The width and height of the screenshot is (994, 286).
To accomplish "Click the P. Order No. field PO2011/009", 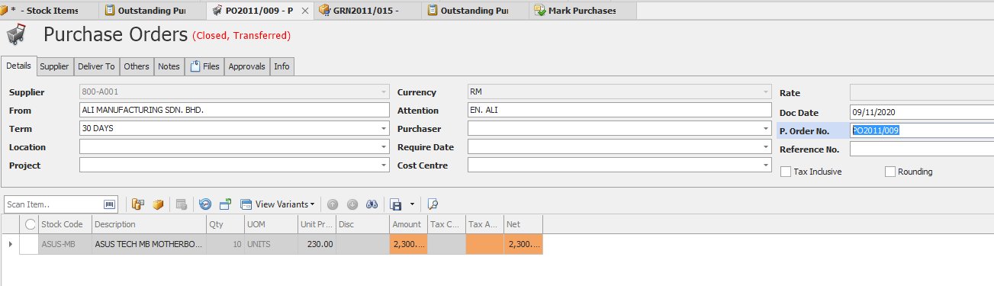I will click(922, 130).
